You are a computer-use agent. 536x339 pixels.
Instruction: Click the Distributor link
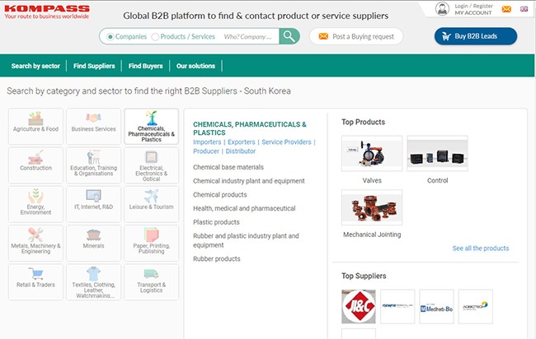click(241, 151)
